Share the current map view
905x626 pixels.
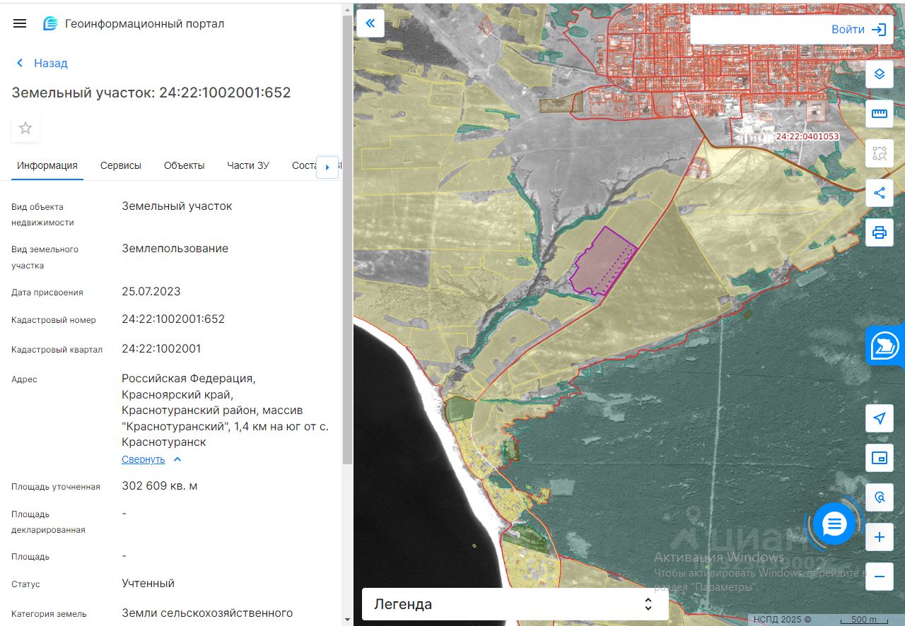(x=880, y=193)
